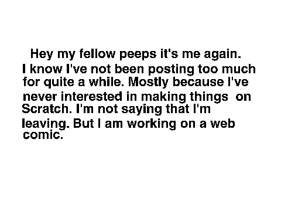Click on the word "Mostly"
Viewport: 281px width, 211px height.
pos(148,83)
